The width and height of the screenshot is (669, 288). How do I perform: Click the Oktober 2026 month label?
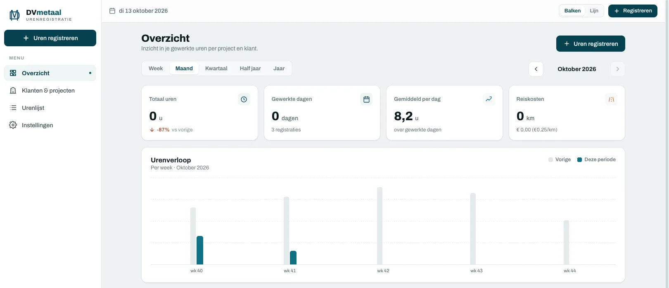tap(577, 69)
